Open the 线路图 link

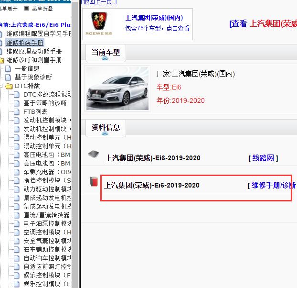pyautogui.click(x=263, y=158)
